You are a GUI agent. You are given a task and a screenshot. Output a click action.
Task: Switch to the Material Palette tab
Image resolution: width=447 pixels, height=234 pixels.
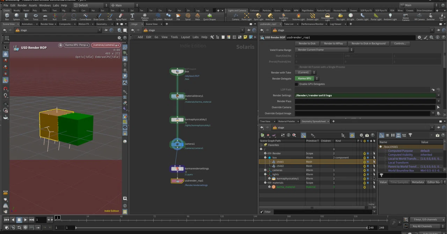click(286, 122)
